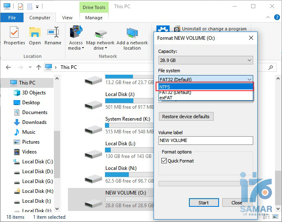Switch to the View ribbon tab

(x=67, y=18)
